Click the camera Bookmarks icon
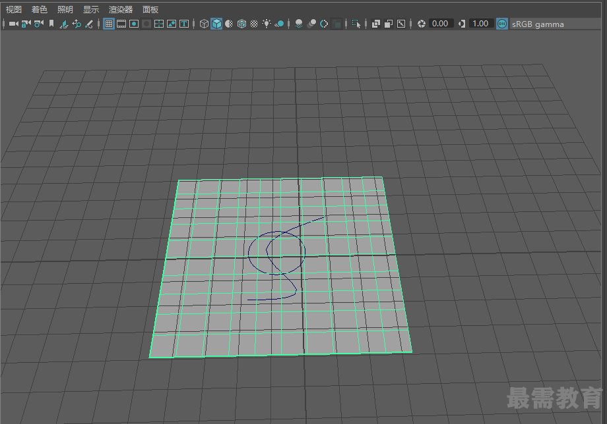Viewport: 607px width, 424px height. tap(51, 24)
